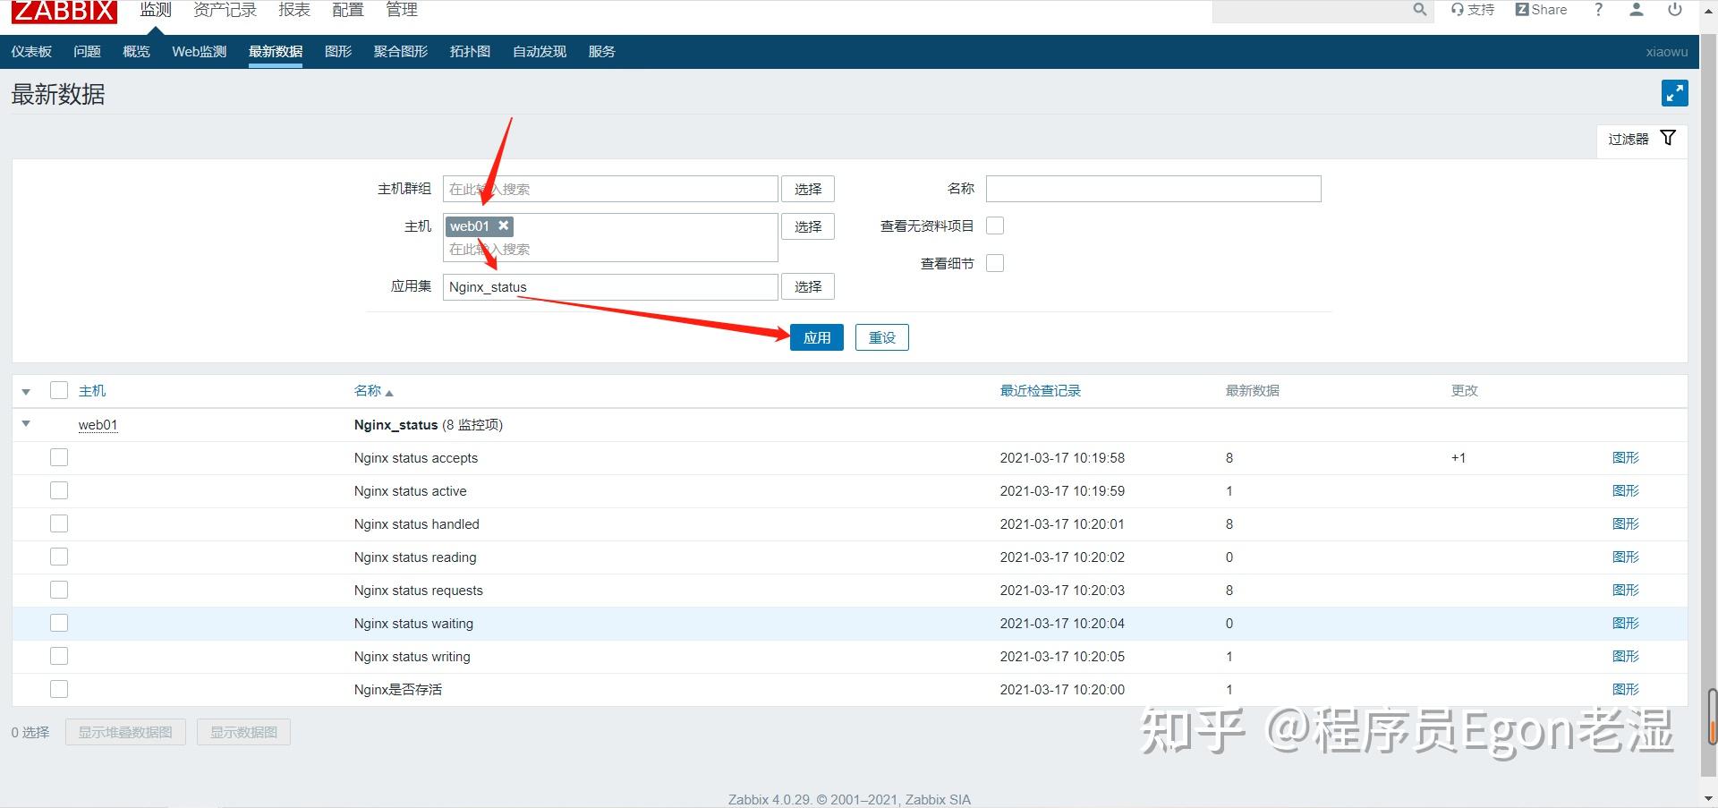
Task: Click the 应用集 Nginx_status field
Action: tap(610, 287)
